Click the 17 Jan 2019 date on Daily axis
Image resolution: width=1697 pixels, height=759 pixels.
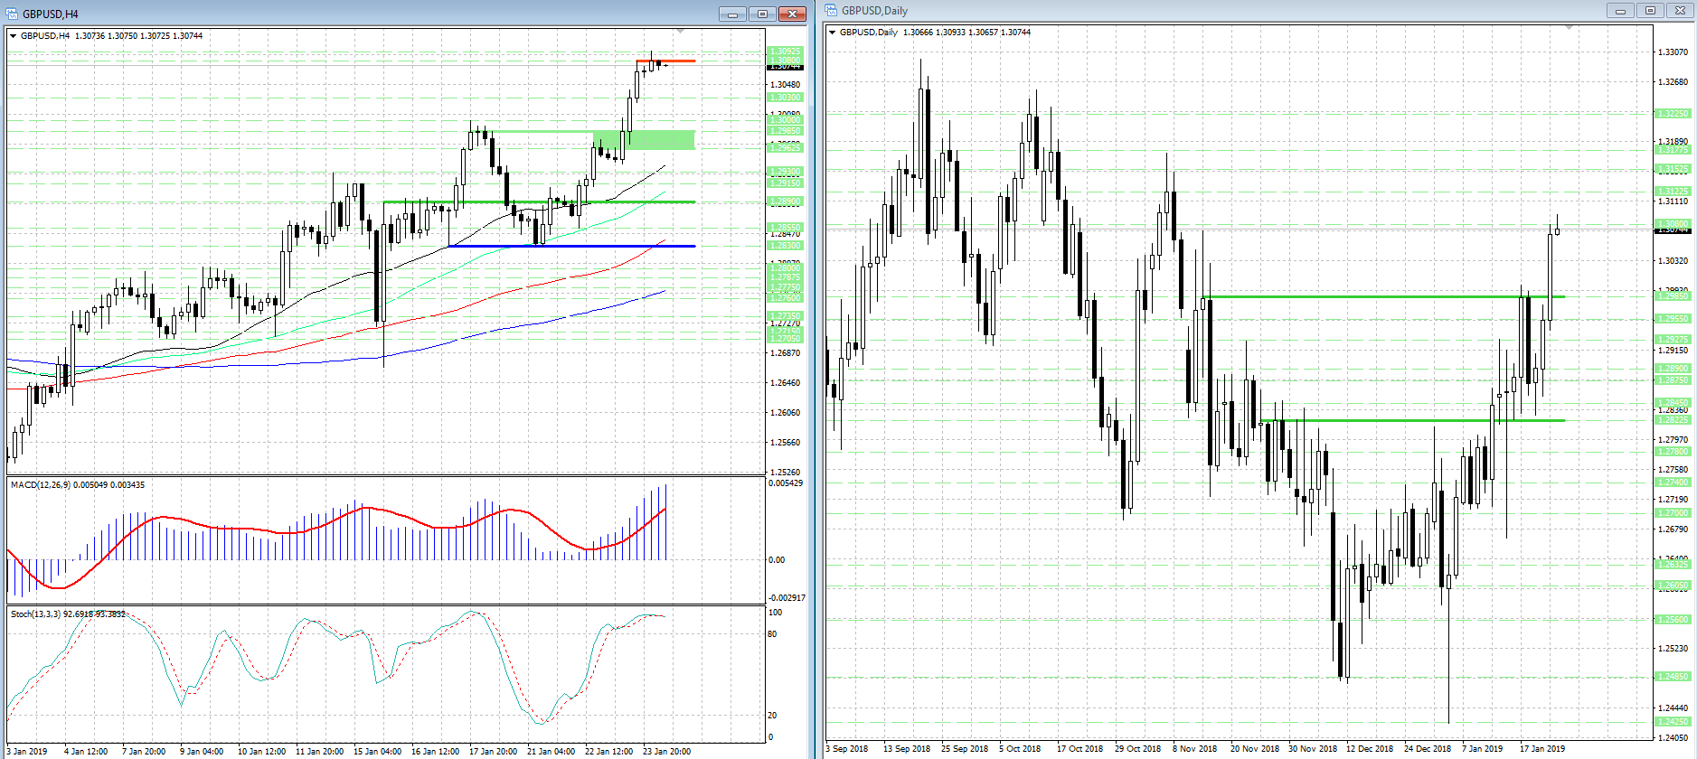click(1541, 748)
